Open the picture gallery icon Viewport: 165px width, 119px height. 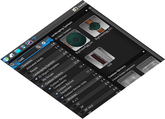(29, 42)
